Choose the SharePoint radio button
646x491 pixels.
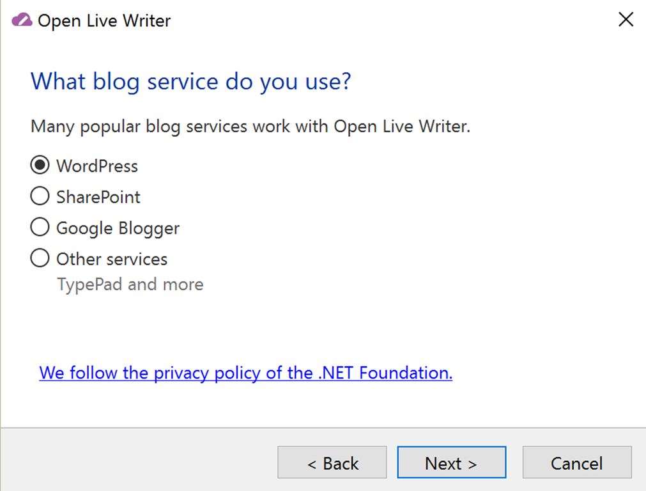pyautogui.click(x=40, y=196)
